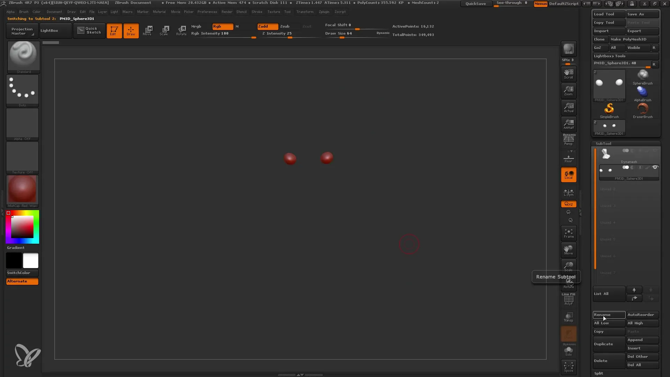This screenshot has width=670, height=377.
Task: Click inside the color picker square
Action: click(22, 227)
